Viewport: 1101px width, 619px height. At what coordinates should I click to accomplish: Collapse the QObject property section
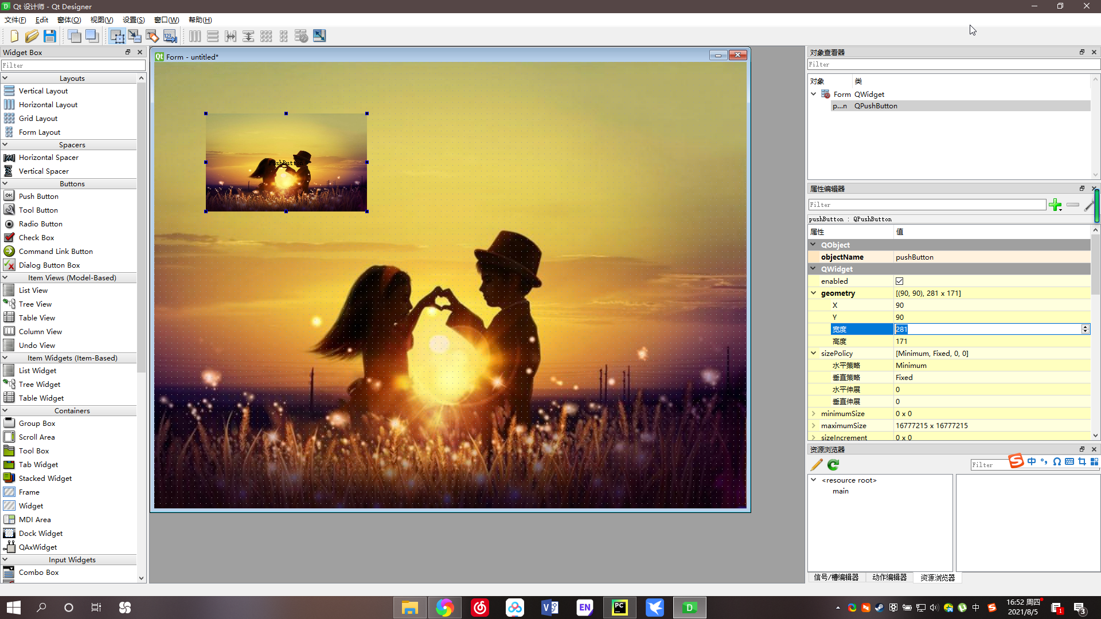pyautogui.click(x=813, y=245)
